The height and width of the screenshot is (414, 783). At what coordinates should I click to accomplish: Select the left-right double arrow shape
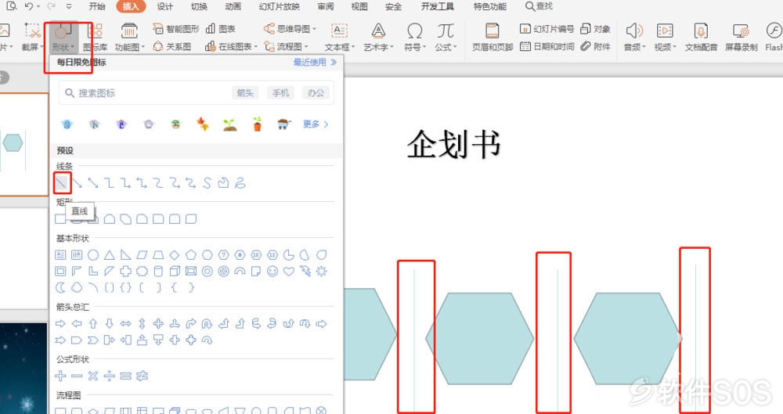pos(126,324)
